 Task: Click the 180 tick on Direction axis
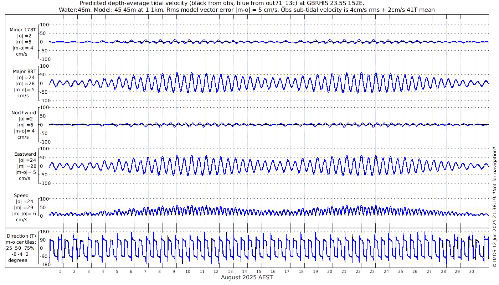tap(44, 232)
